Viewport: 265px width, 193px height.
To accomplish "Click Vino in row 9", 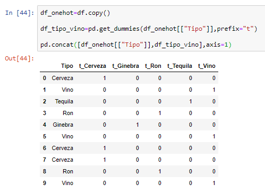I will (x=67, y=183).
